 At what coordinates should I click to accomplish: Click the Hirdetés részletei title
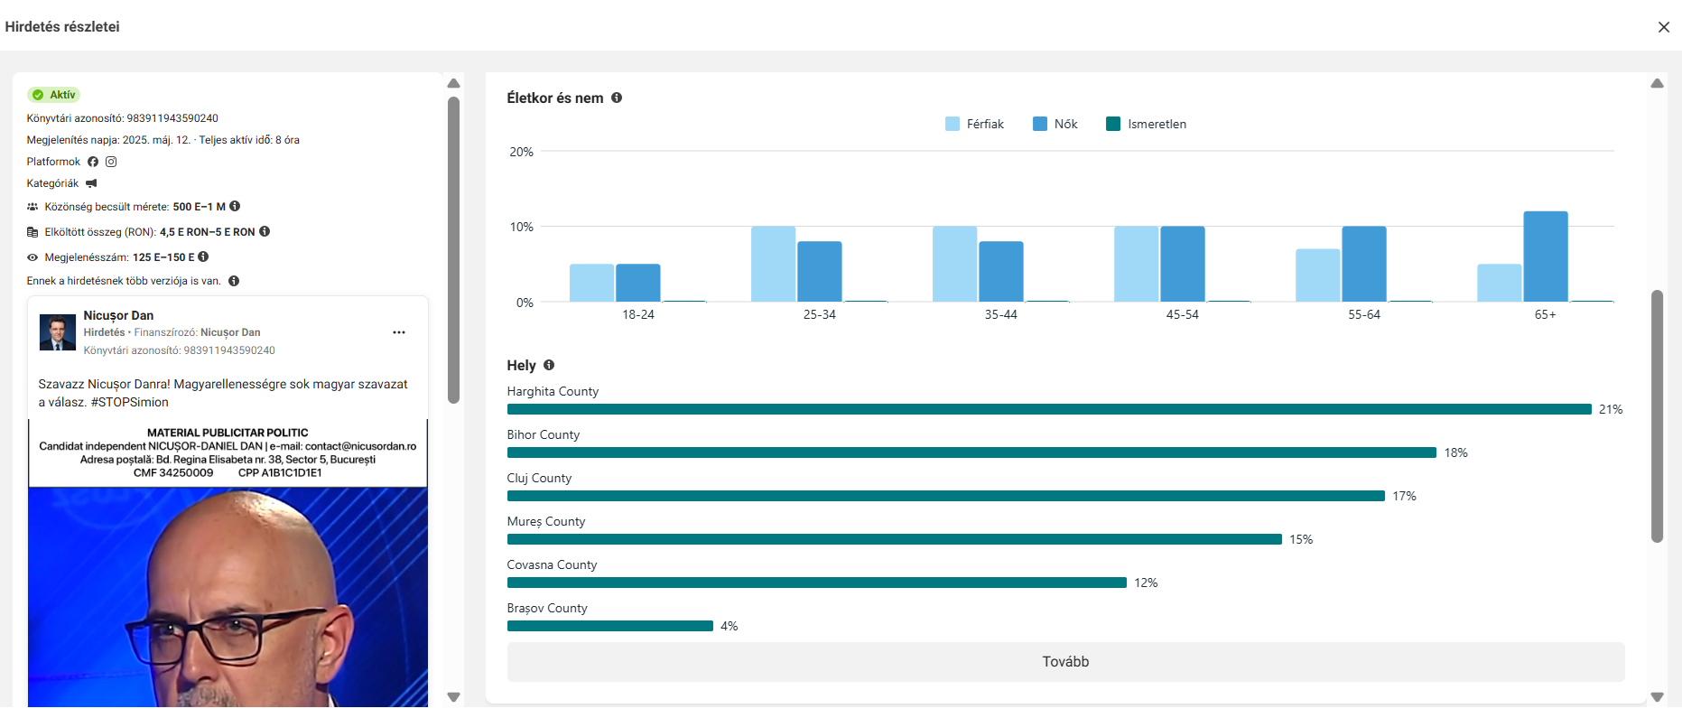pyautogui.click(x=62, y=27)
